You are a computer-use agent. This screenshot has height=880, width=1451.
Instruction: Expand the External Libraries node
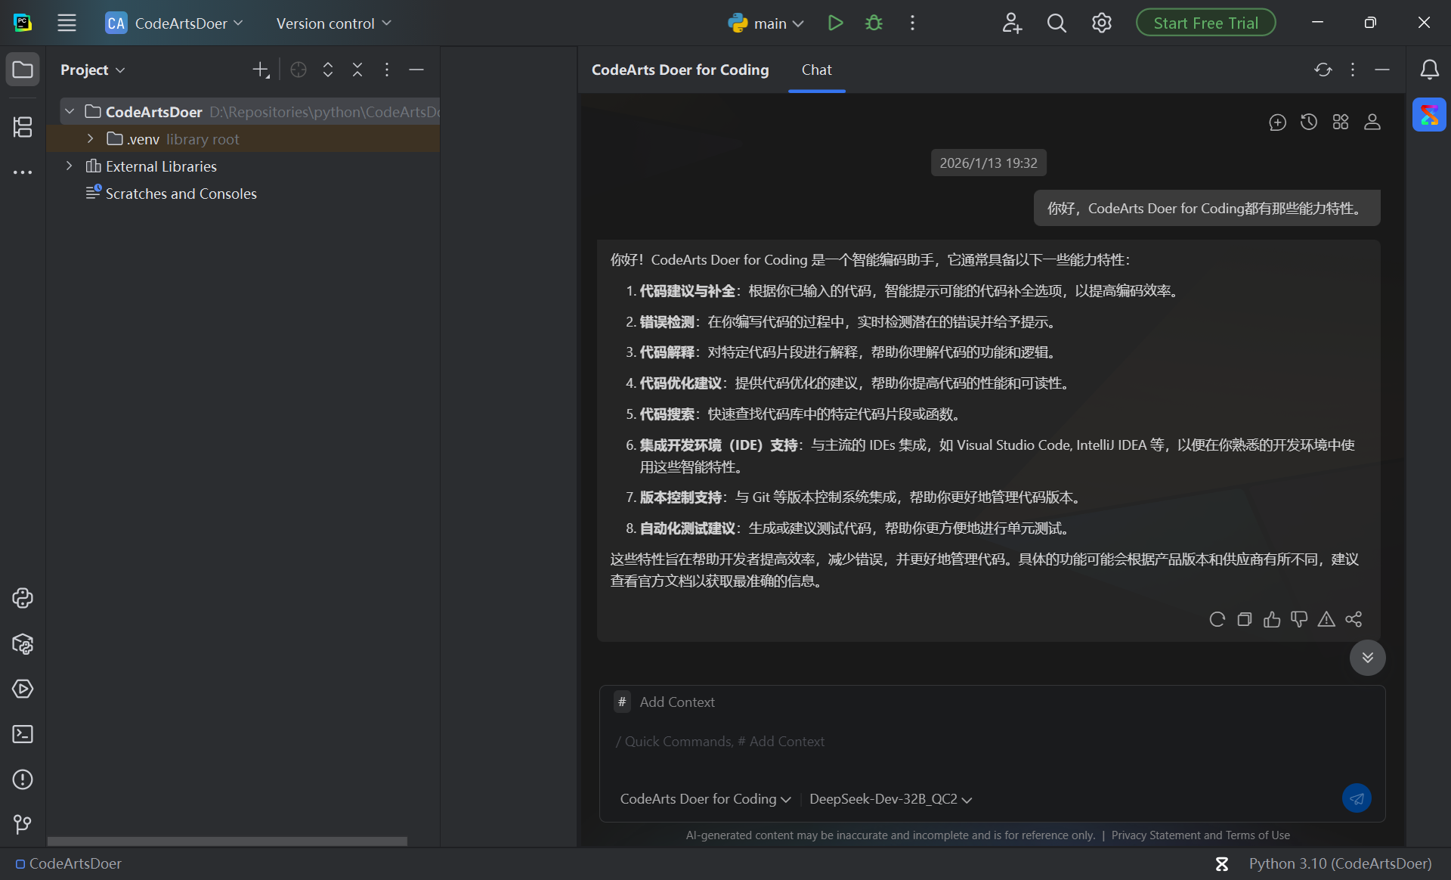click(69, 166)
